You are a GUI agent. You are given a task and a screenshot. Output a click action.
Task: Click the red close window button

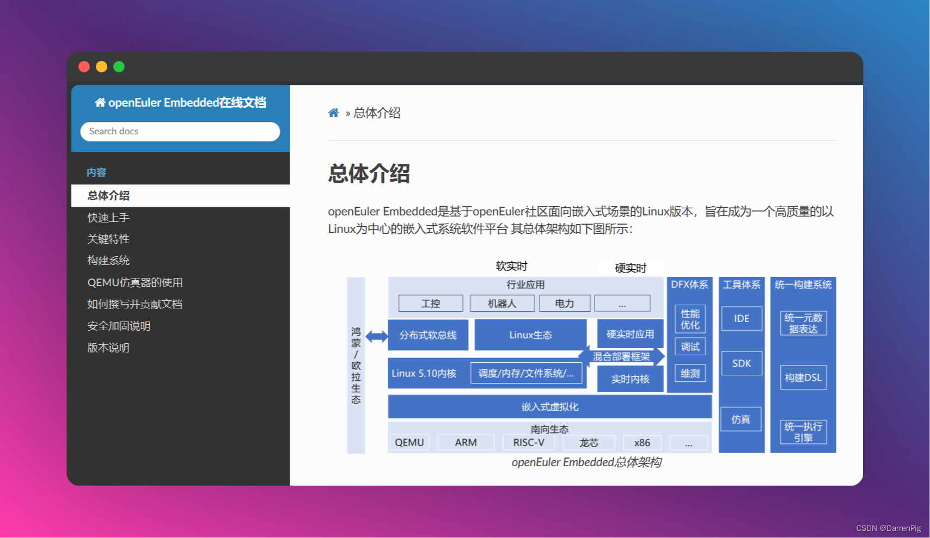tap(84, 66)
